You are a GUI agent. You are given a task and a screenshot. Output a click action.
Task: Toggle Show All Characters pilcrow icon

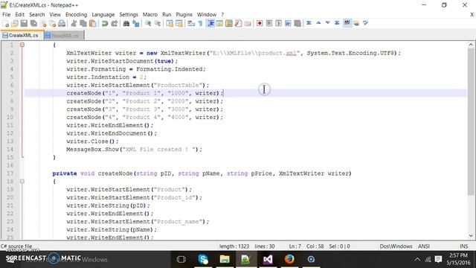tap(200, 23)
